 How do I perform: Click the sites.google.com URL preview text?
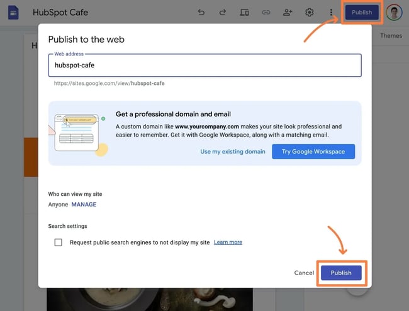click(x=109, y=84)
